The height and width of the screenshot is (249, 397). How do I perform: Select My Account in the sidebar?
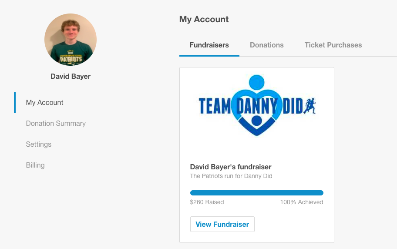(x=44, y=102)
